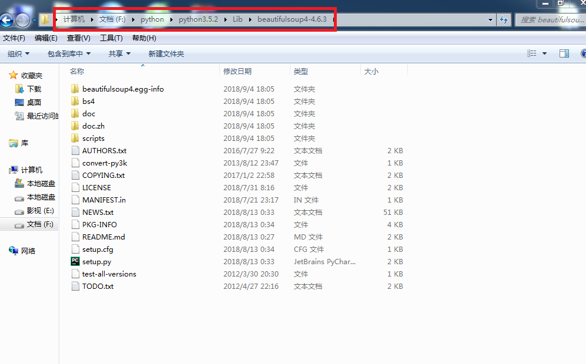This screenshot has height=364, width=586.
Task: Select the doc folder icon
Action: click(x=75, y=113)
